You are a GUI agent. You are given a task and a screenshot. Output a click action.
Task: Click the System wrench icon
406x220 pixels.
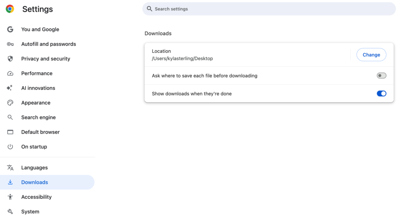pos(10,212)
